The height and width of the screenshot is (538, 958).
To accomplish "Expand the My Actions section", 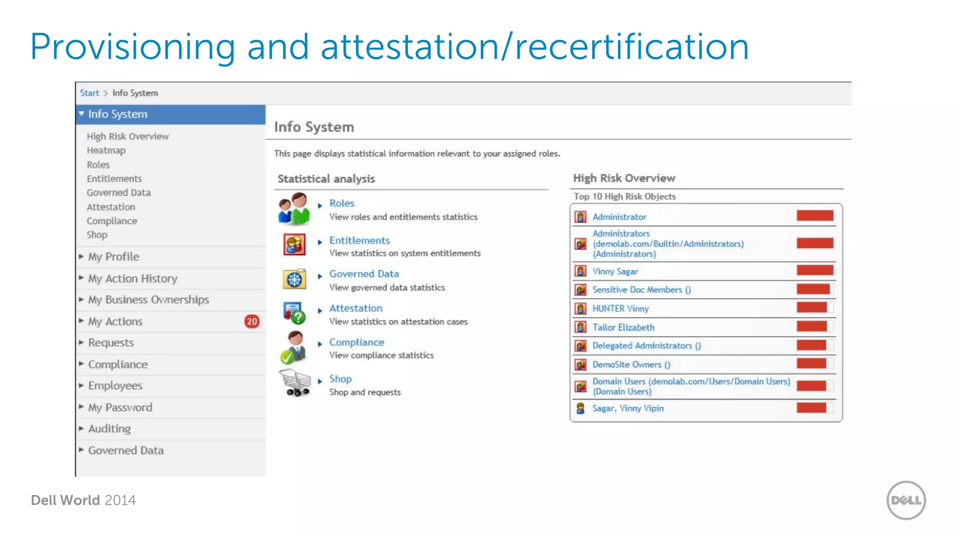I will [x=81, y=321].
